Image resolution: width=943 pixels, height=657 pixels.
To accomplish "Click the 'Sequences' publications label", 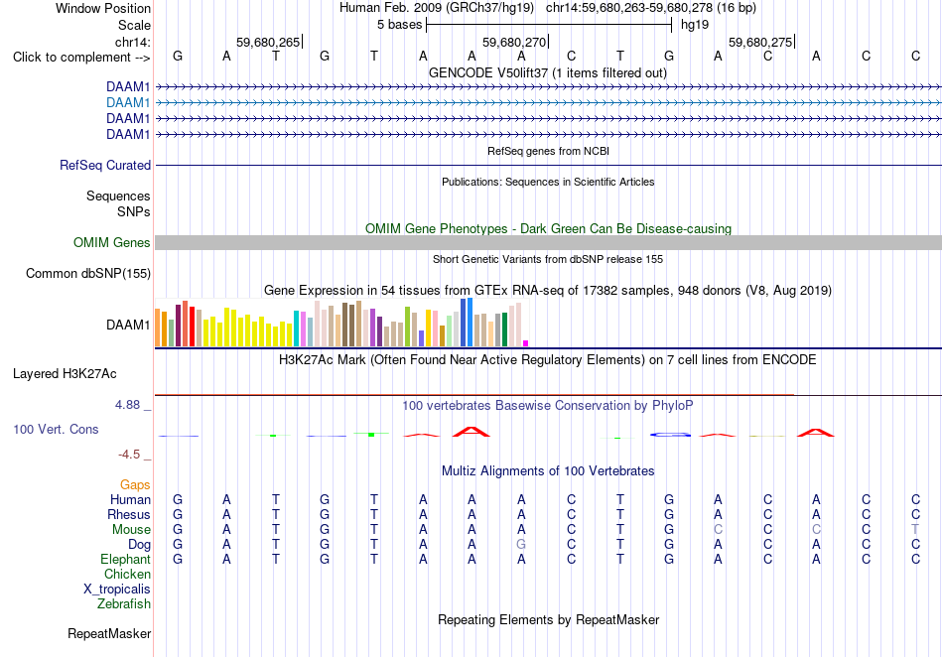I will pos(118,196).
